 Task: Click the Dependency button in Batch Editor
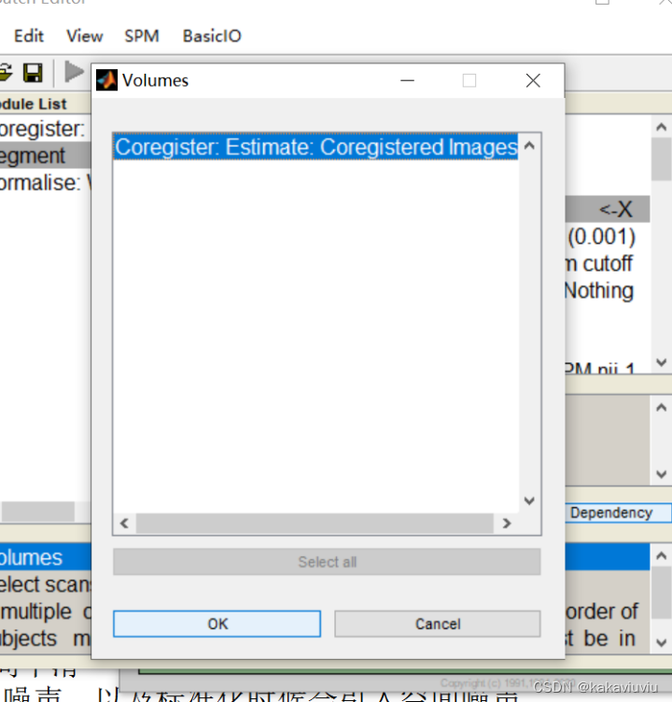[x=617, y=512]
